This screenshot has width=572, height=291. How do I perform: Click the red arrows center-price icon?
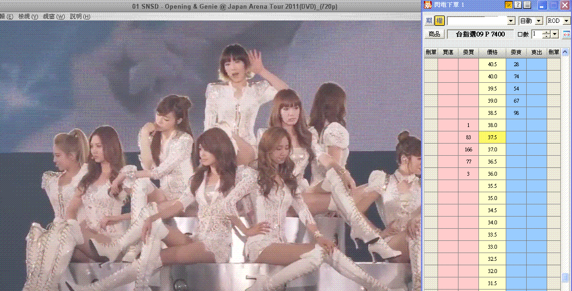pos(567,34)
